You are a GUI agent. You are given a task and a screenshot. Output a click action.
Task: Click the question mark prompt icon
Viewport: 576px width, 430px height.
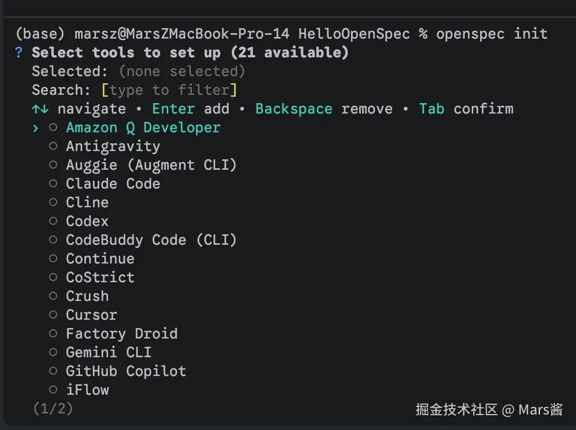[19, 52]
